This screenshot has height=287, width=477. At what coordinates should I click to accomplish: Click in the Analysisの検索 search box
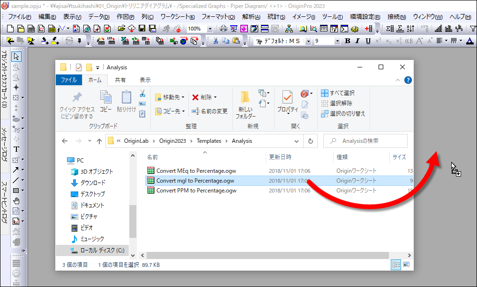365,141
